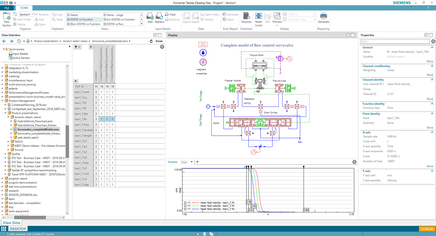436x236 pixels.
Task: Toggle the blue Y1 curve checkbox
Action: (185, 209)
